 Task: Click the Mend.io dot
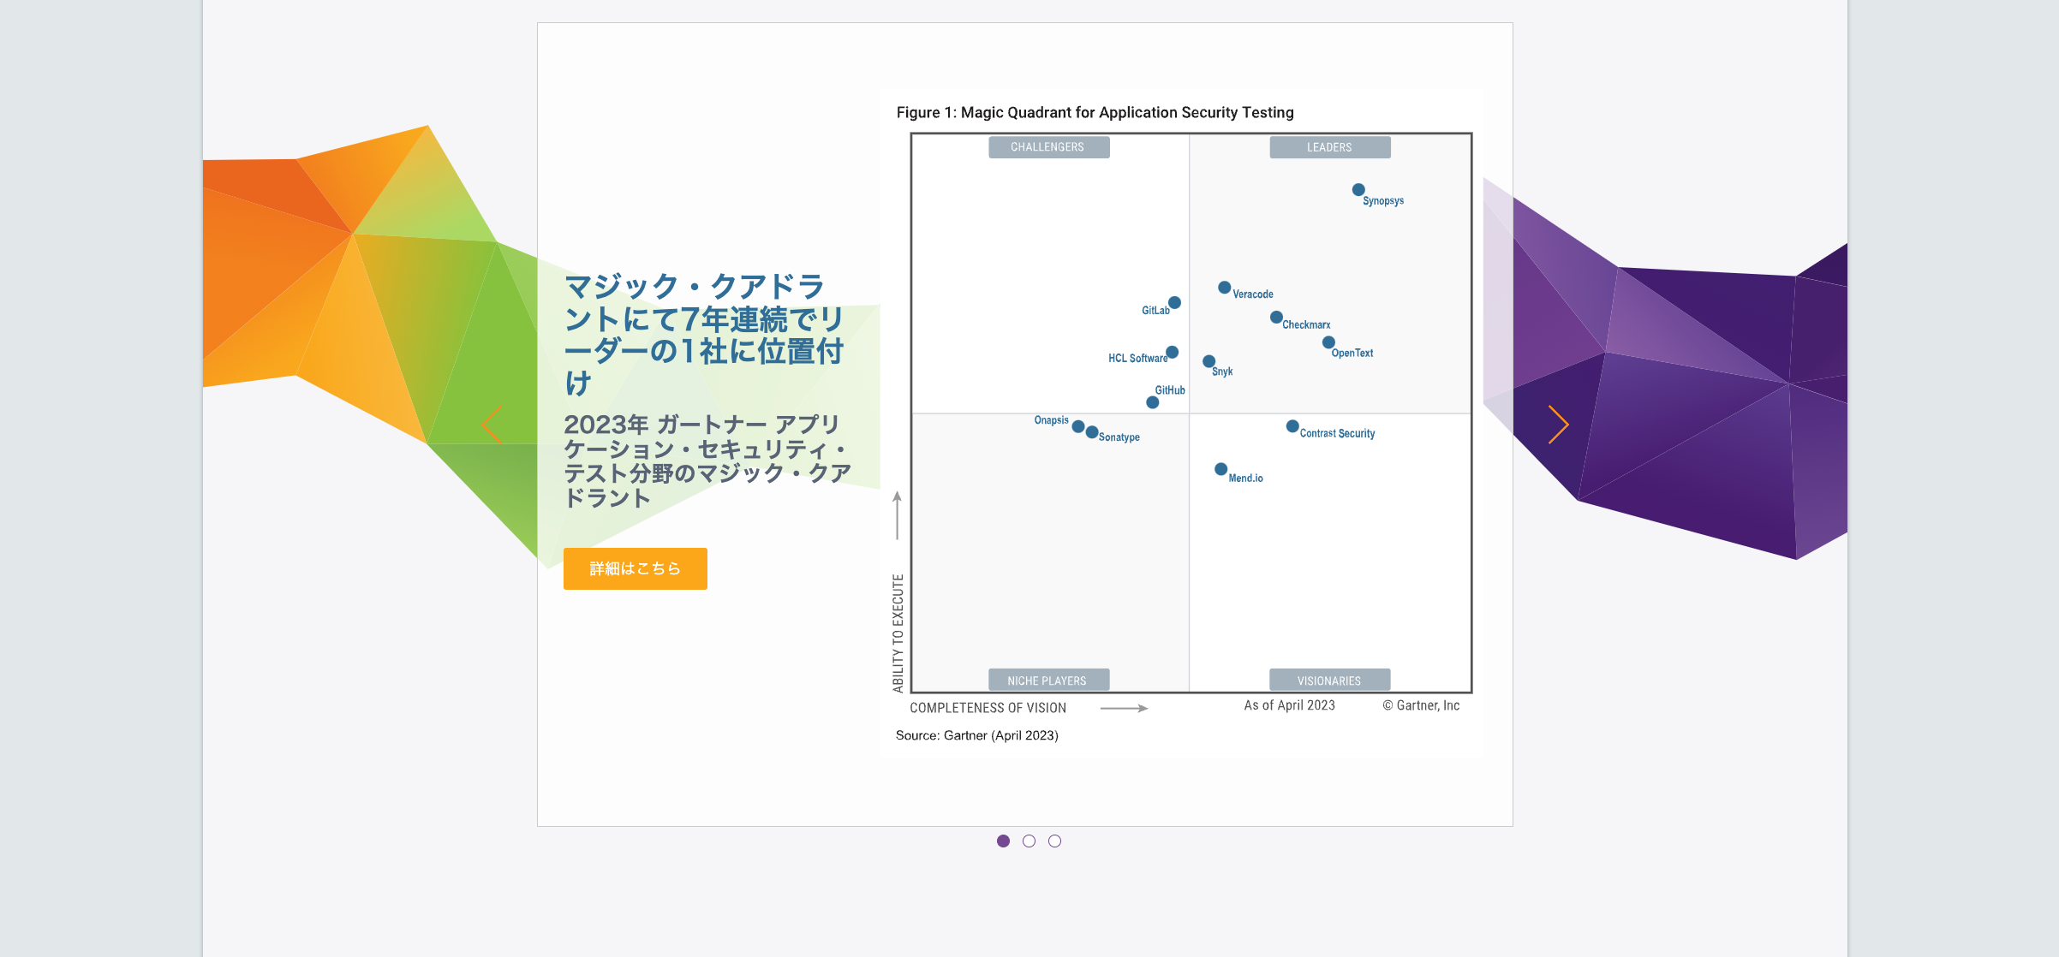coord(1220,469)
